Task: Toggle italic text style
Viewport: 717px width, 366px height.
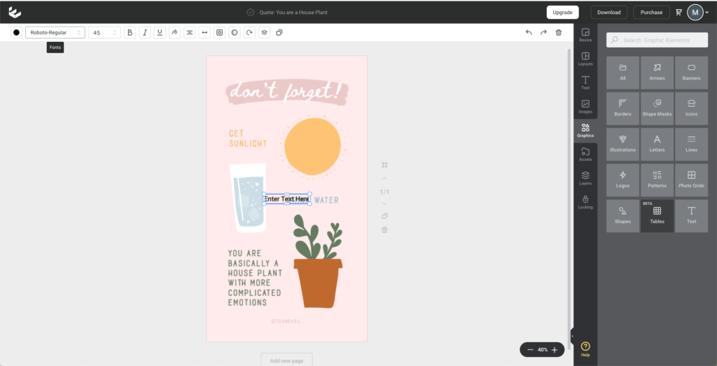Action: click(x=145, y=33)
